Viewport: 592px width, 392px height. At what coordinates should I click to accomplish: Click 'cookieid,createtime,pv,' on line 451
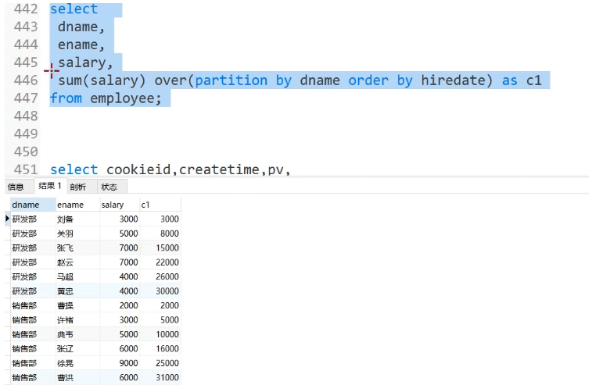[199, 169]
